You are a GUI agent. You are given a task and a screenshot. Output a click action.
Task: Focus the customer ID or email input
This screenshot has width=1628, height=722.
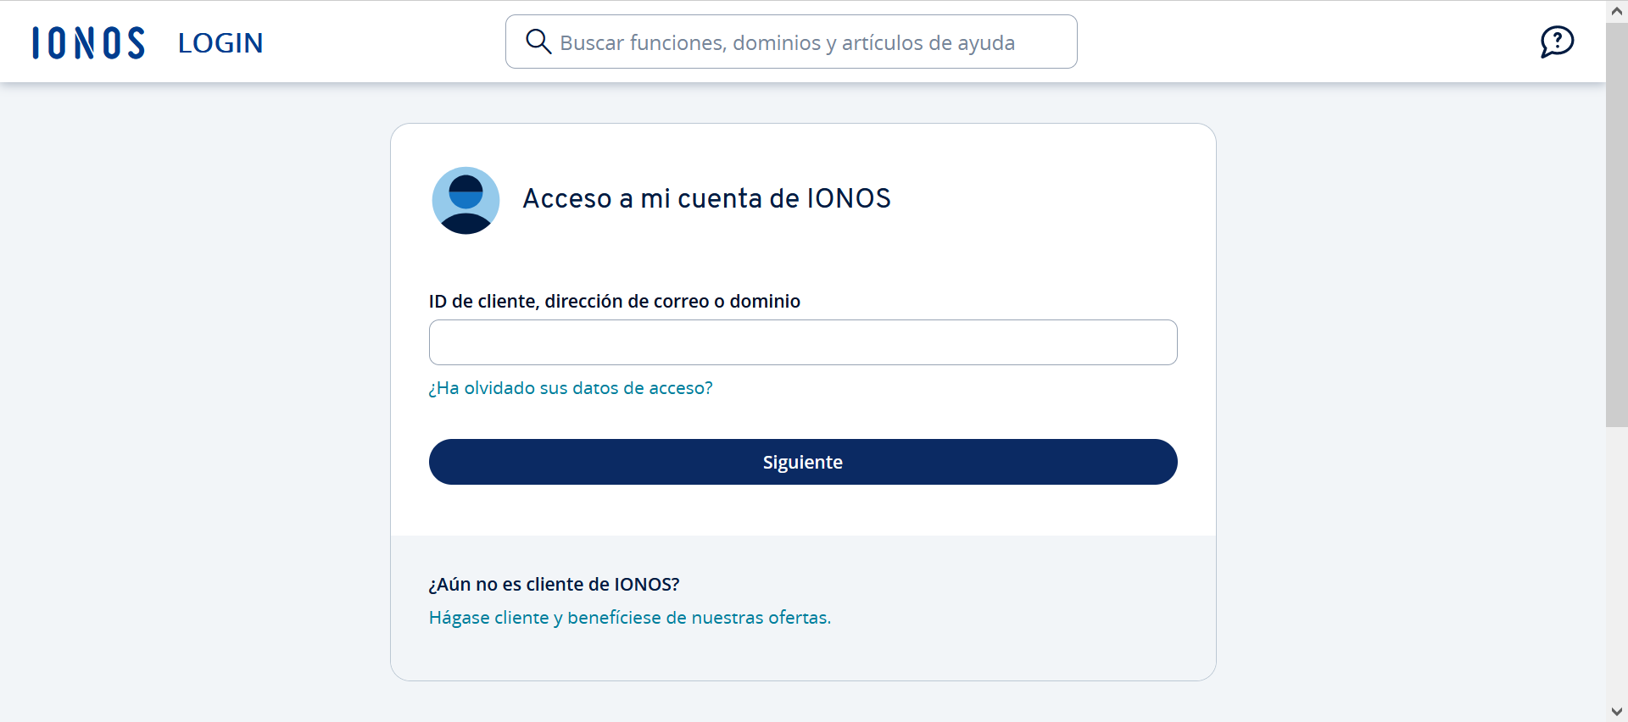tap(803, 342)
